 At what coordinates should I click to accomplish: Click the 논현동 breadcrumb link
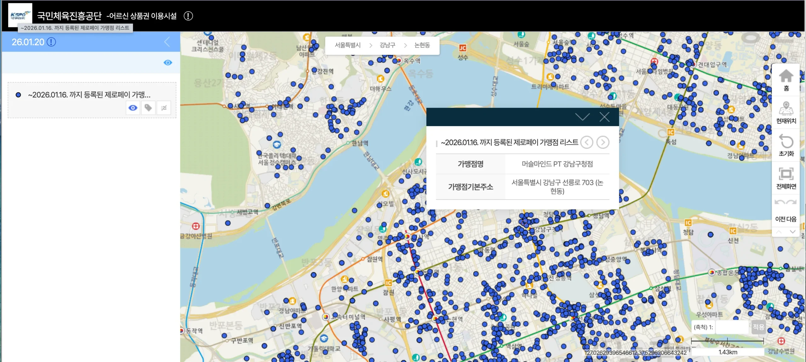422,45
